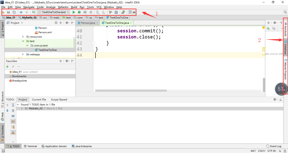Open Settings from the toolbar gear icon
Image resolution: width=288 pixels, height=153 pixels.
tap(110, 12)
